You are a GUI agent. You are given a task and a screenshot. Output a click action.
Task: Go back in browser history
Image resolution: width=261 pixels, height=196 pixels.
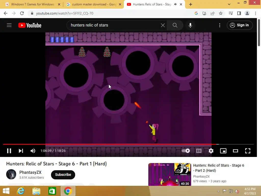click(x=6, y=13)
